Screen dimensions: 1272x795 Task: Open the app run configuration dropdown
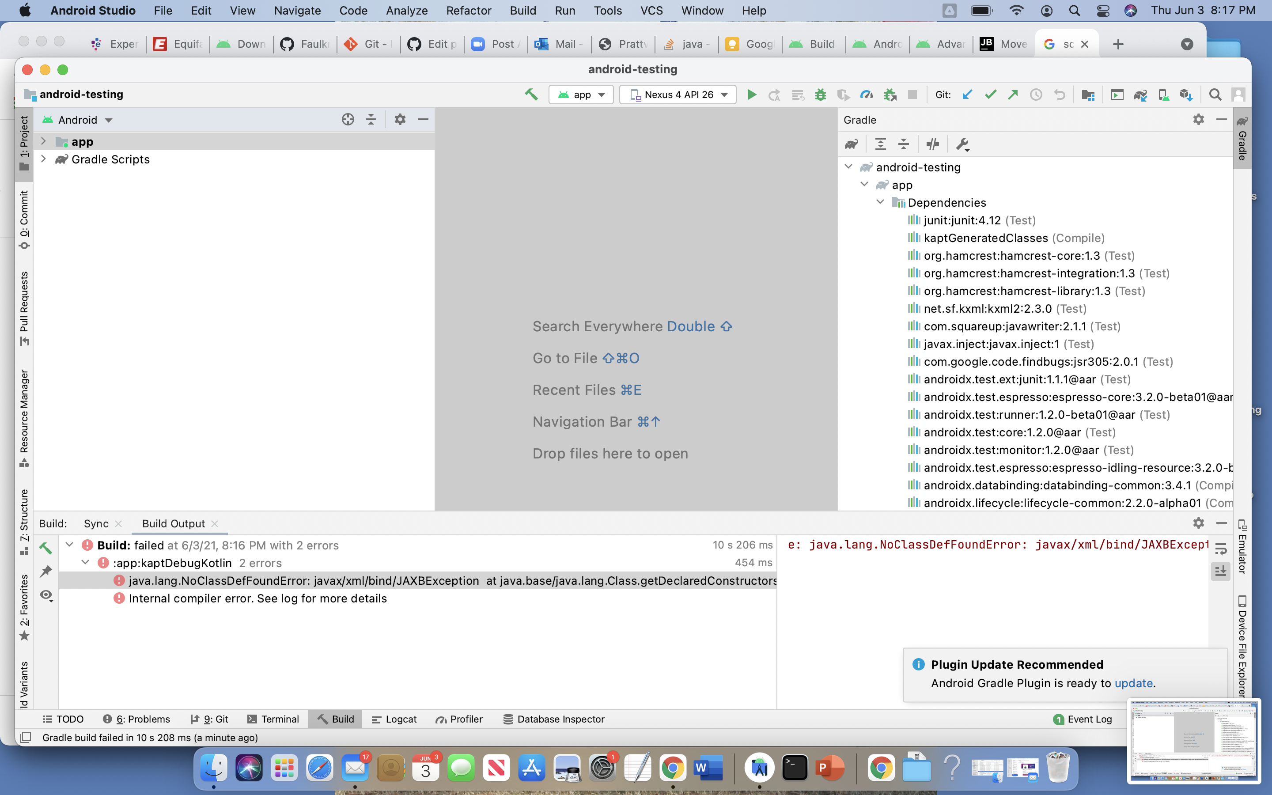tap(581, 95)
